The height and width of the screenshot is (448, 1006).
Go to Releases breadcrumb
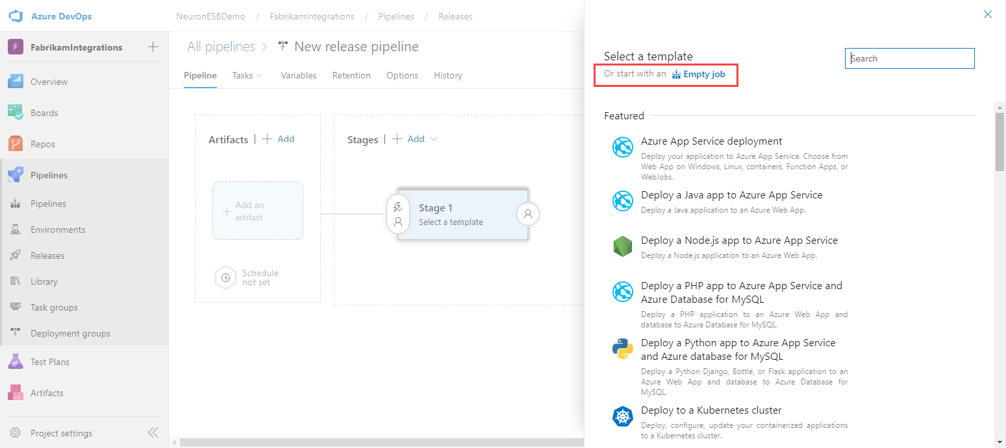pos(455,16)
